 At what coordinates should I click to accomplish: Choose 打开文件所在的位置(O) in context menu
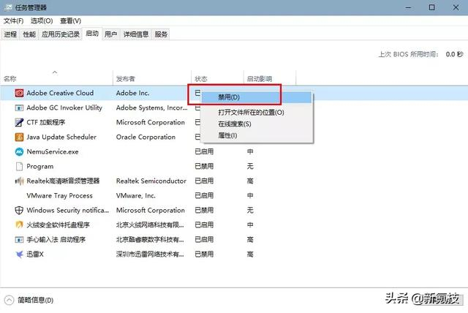(257, 113)
